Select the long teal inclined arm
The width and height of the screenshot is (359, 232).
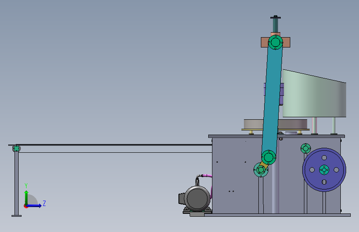point(272,100)
